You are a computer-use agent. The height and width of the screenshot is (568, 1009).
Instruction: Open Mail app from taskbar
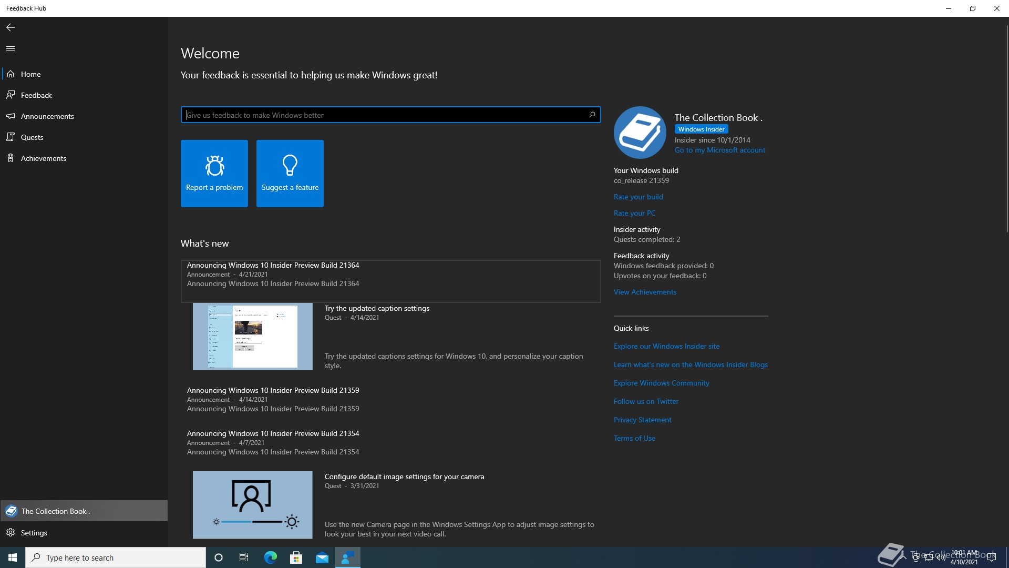point(322,557)
